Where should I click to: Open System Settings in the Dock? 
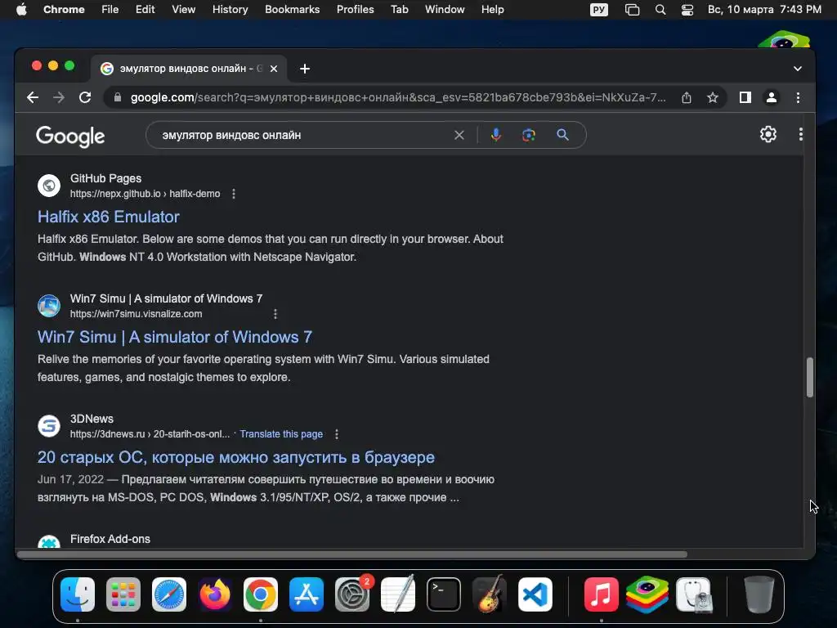click(352, 594)
